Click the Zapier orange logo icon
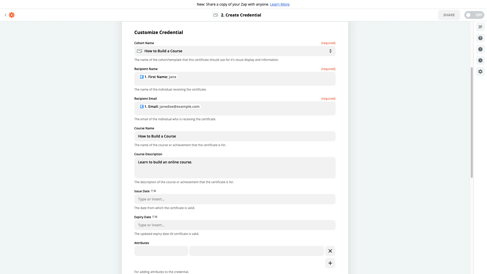Viewport: 487px width, 274px height. [x=12, y=15]
